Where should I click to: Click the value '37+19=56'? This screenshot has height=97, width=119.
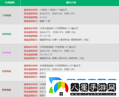[45, 36]
